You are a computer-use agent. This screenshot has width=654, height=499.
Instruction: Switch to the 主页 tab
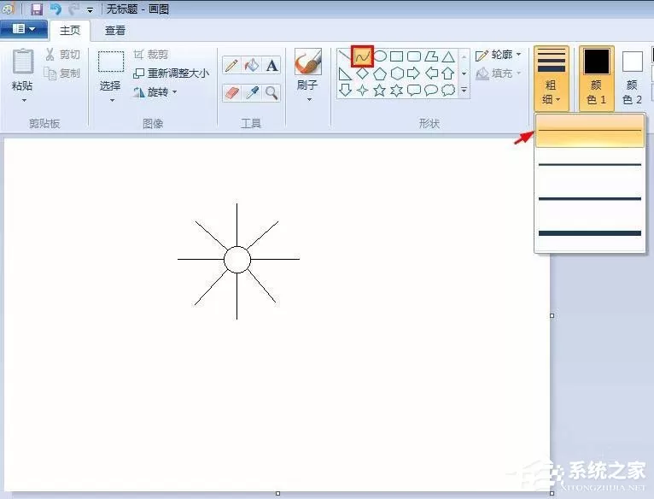tap(70, 31)
